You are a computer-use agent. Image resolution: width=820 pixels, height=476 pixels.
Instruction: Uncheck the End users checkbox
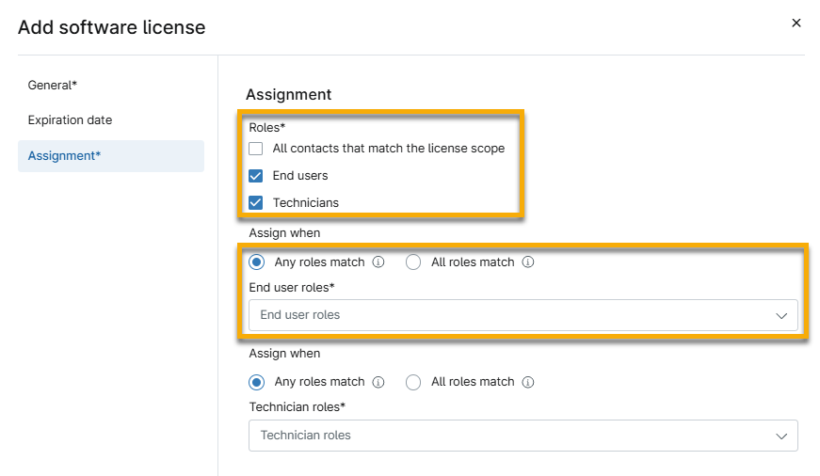(x=256, y=176)
